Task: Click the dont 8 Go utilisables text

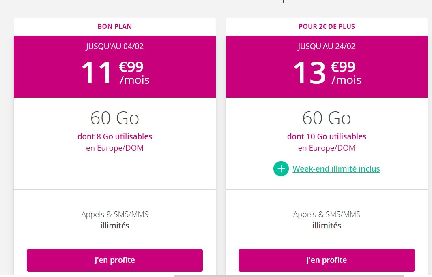Action: pyautogui.click(x=115, y=136)
